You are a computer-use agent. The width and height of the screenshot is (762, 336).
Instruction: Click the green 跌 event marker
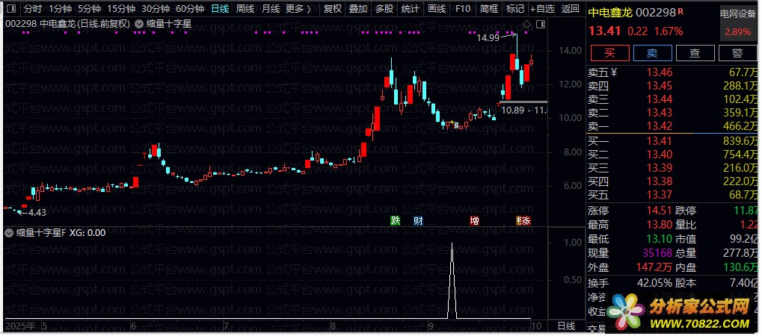pyautogui.click(x=396, y=221)
